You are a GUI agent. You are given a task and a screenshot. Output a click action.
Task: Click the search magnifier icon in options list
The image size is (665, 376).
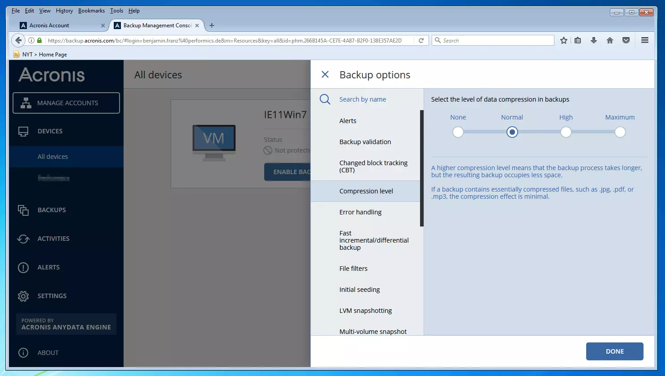(325, 99)
